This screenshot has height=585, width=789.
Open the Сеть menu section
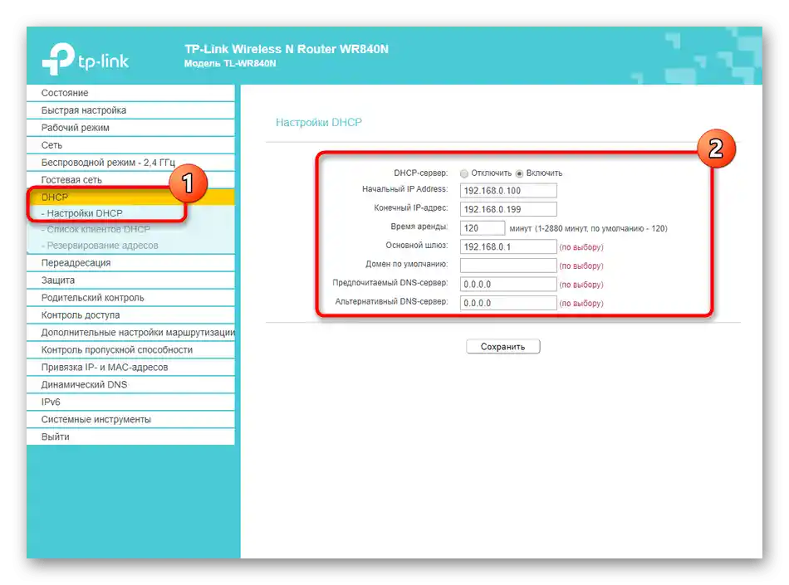(131, 145)
